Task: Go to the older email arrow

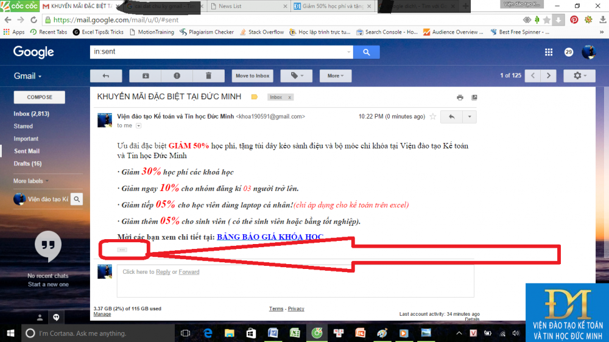Action: [x=549, y=75]
